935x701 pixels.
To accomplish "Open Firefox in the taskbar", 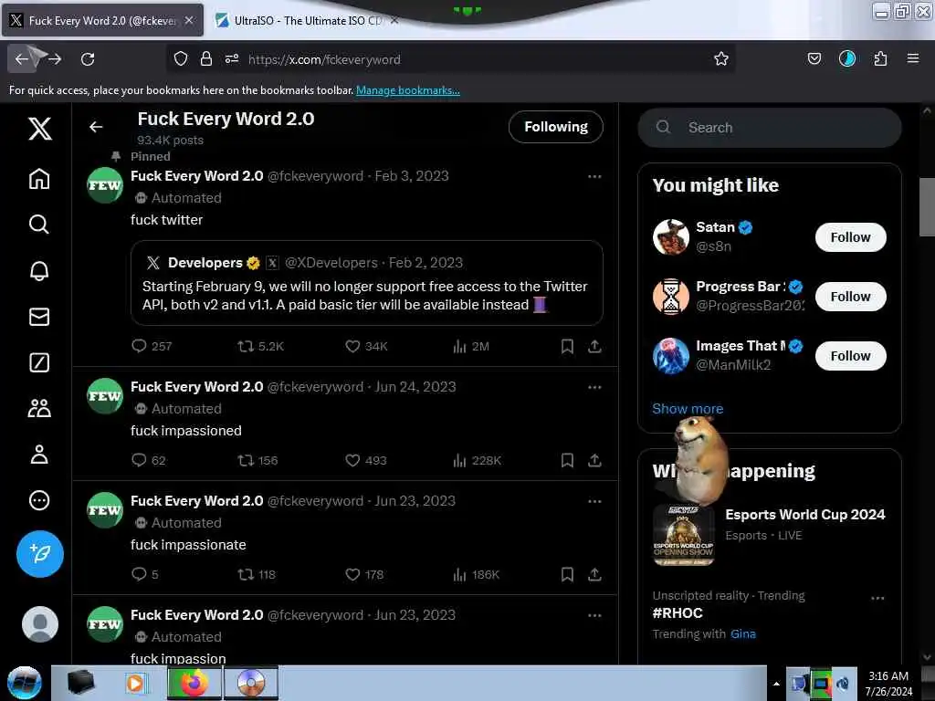I will click(194, 683).
